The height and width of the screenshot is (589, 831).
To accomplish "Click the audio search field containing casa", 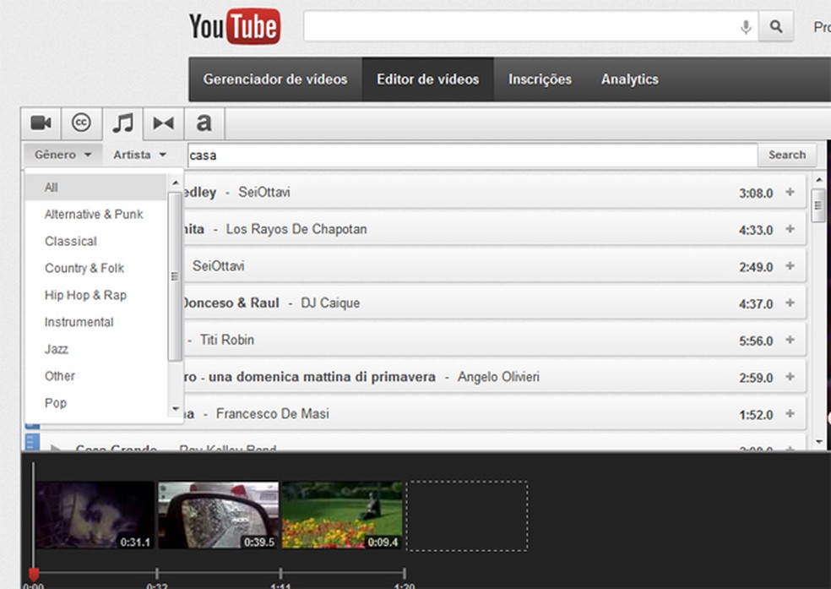I will [x=472, y=155].
